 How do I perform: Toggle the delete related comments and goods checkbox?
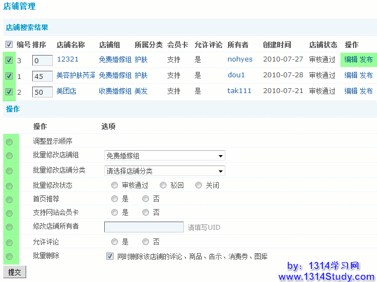click(x=110, y=256)
